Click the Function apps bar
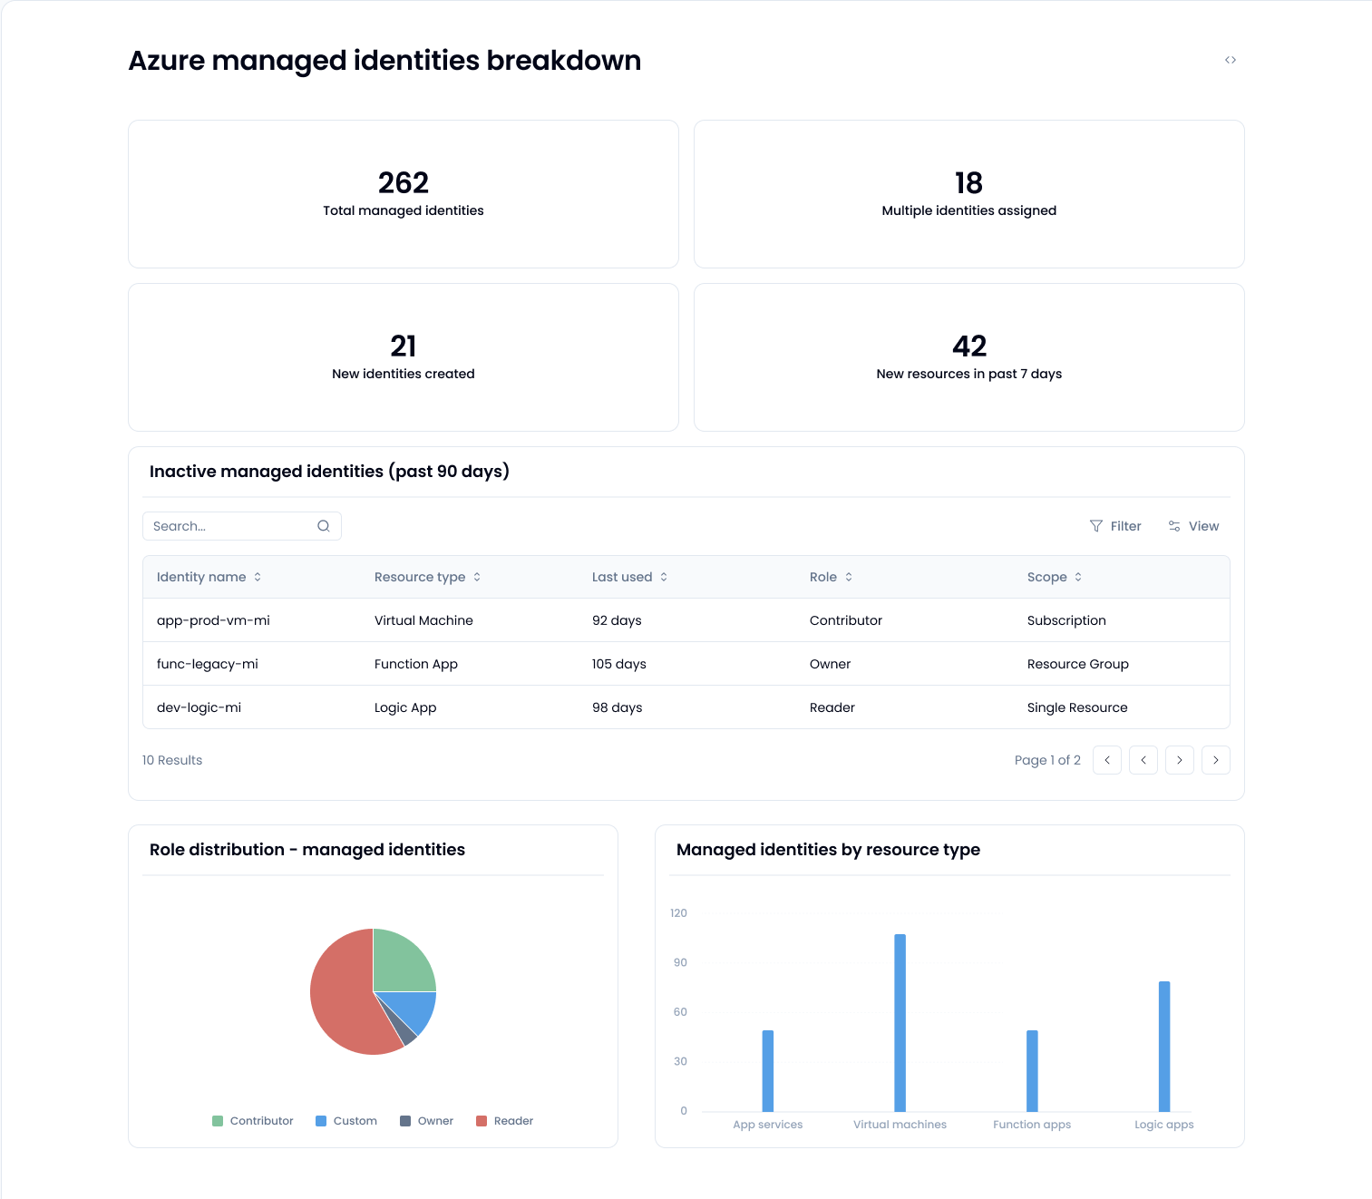Screen dimensions: 1372x1199 pos(1032,1071)
